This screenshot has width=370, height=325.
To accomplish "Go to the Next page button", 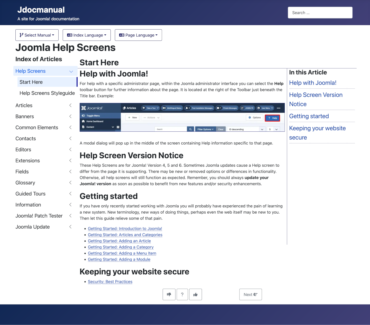I will coord(251,294).
